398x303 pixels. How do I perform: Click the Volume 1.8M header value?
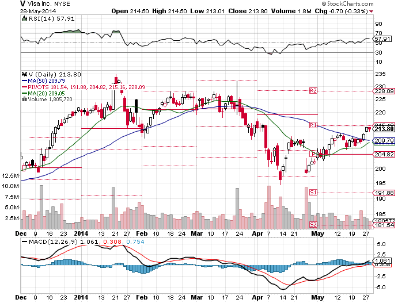(x=291, y=11)
